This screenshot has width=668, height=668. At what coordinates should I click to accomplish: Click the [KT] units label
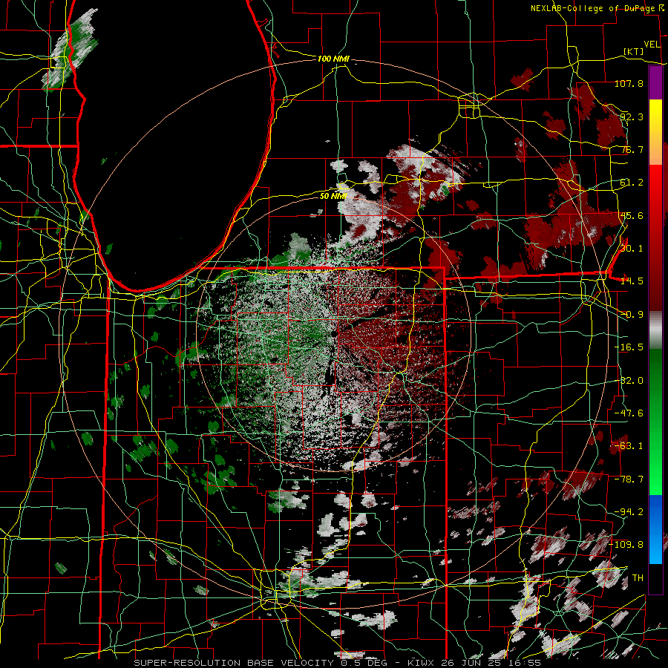tap(634, 51)
